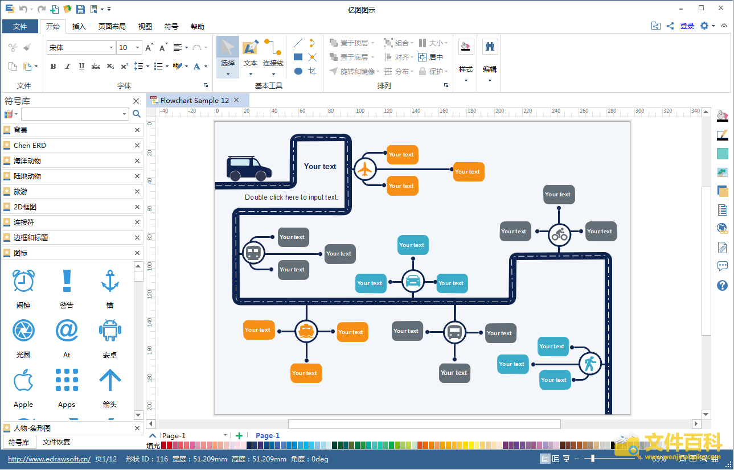Expand the 旅游 symbol category
The image size is (734, 470).
(x=68, y=192)
